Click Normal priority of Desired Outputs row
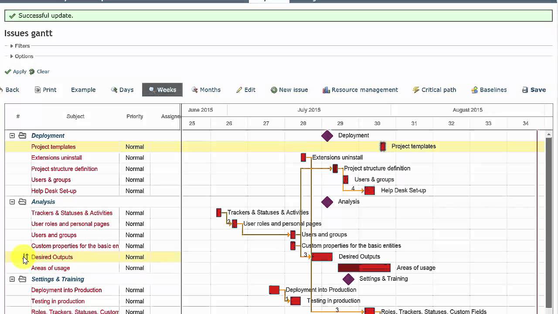 135,257
